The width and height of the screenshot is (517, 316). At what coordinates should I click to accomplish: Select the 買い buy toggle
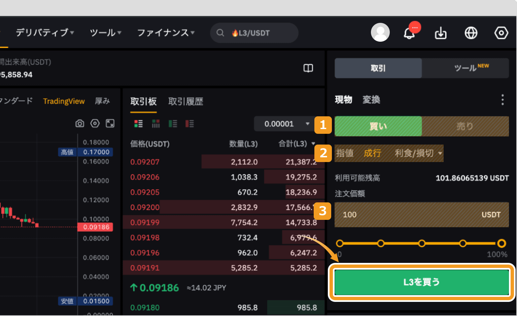click(x=378, y=126)
